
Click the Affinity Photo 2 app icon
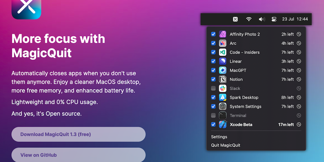(x=222, y=34)
